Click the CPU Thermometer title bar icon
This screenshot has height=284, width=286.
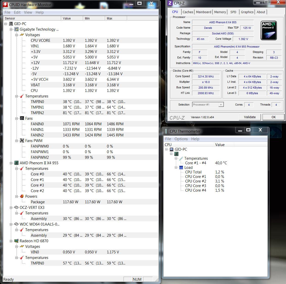coord(166,131)
